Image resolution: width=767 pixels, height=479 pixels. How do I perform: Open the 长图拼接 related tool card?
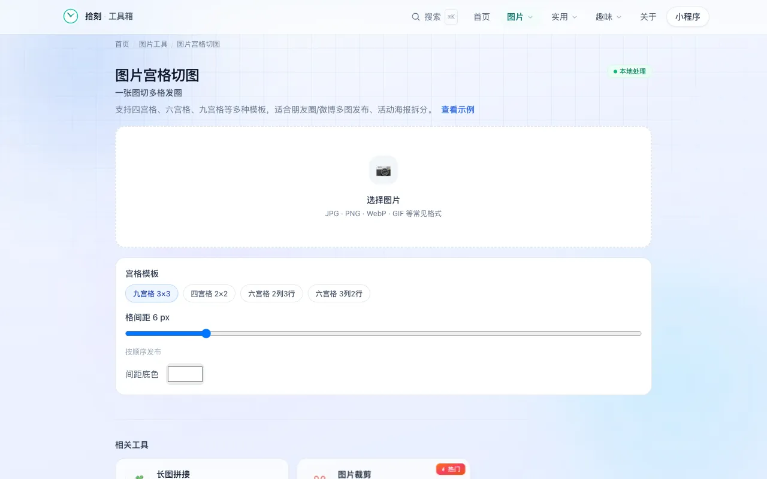coord(202,469)
